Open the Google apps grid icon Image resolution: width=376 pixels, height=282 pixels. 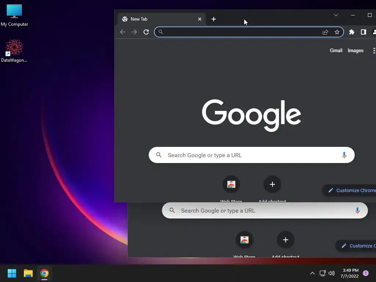point(374,51)
